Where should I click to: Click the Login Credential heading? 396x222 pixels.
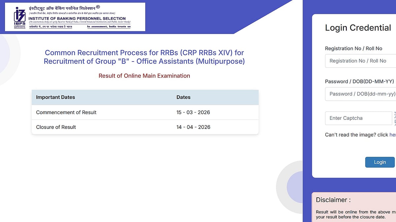click(x=358, y=28)
